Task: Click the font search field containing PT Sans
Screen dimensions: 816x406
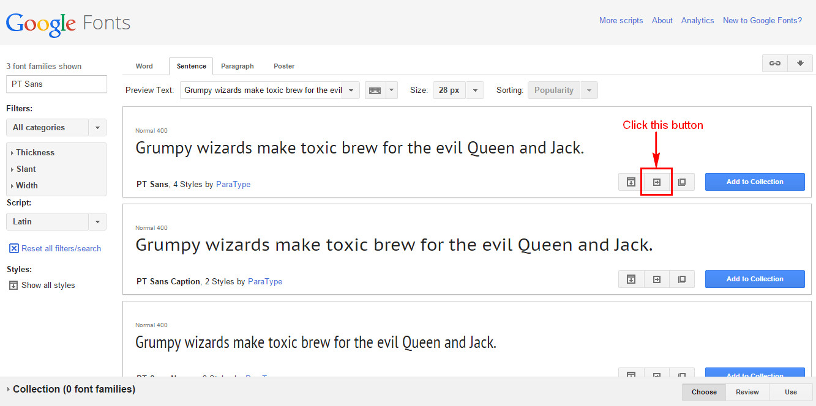Action: (56, 84)
